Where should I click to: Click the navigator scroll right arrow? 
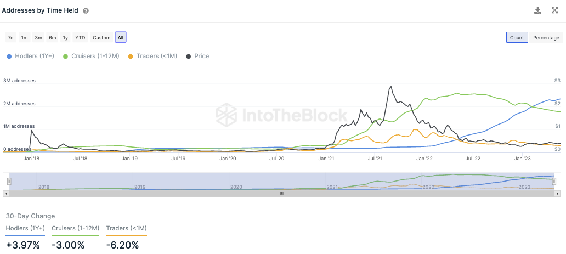[x=557, y=193]
